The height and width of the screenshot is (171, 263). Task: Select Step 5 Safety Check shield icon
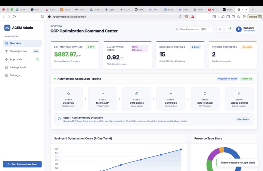pos(205,94)
